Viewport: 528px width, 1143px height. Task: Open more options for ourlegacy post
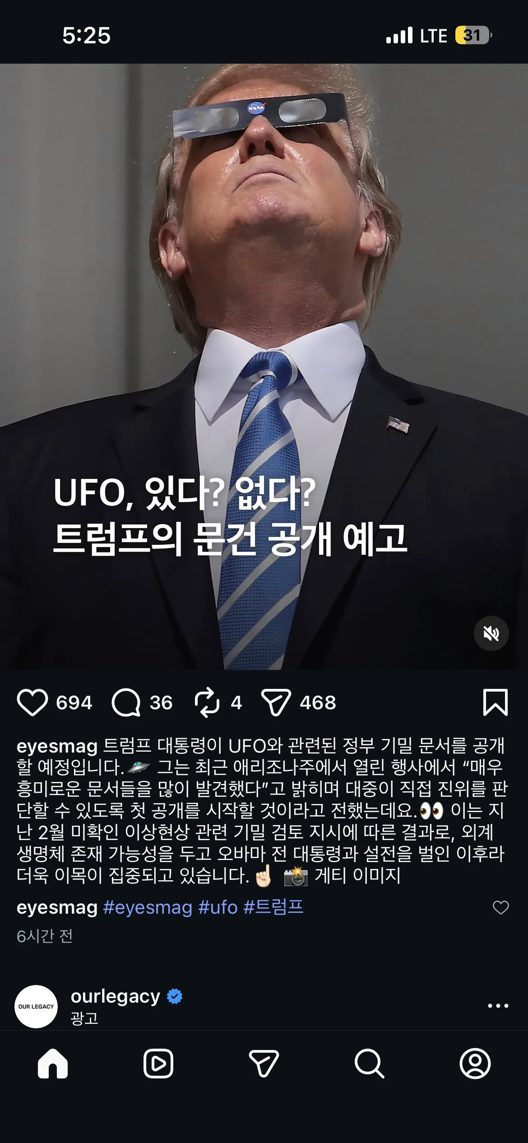(498, 1006)
